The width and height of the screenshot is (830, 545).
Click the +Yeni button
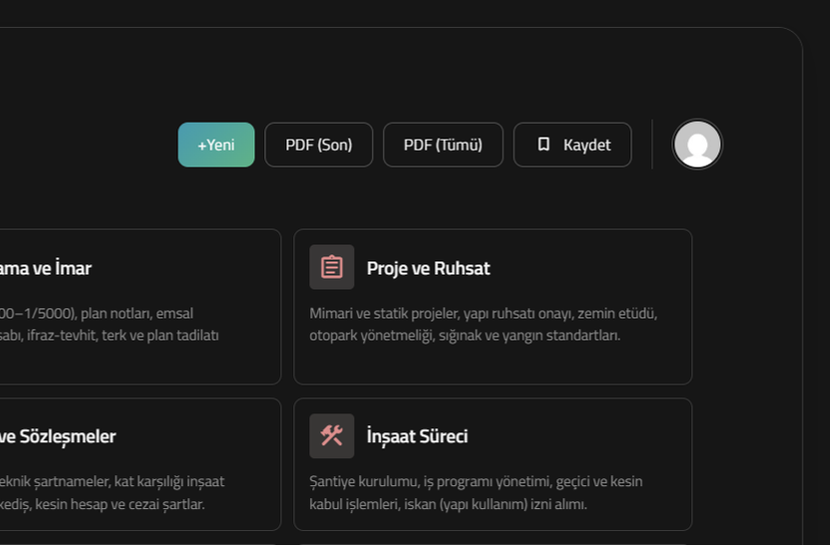point(215,145)
